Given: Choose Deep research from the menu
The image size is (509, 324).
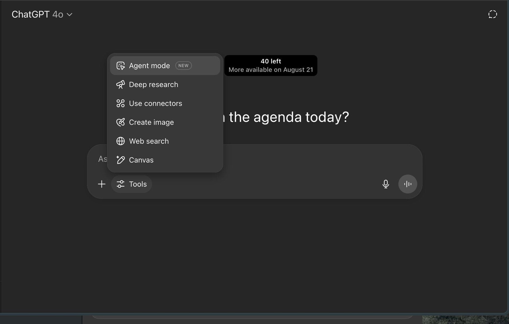Looking at the screenshot, I should pos(165,85).
